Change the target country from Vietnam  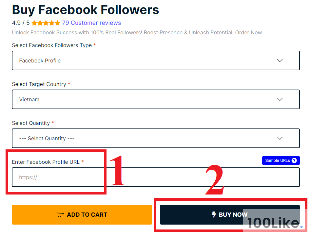point(156,99)
